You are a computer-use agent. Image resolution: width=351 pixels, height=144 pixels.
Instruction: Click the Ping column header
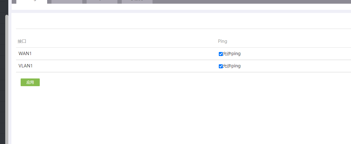pos(222,41)
